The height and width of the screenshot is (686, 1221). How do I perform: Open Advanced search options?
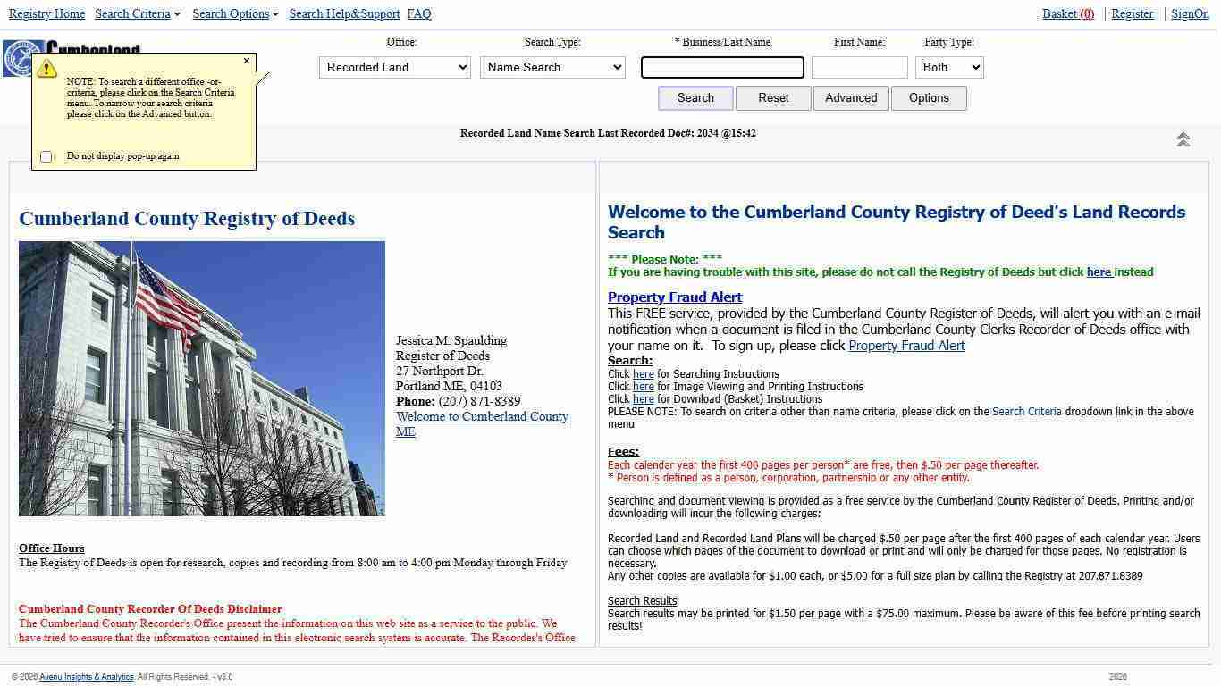coord(850,98)
